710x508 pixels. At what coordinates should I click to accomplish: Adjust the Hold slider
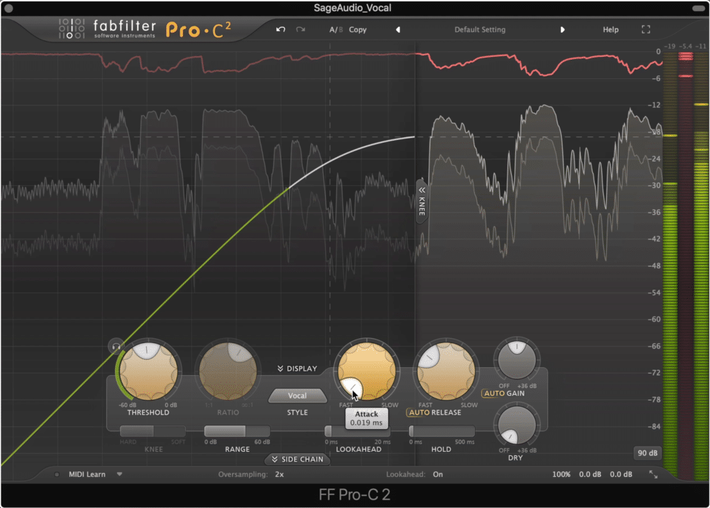tap(442, 431)
